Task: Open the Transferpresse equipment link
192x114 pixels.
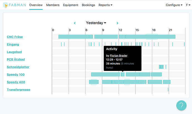Action: coord(18,90)
